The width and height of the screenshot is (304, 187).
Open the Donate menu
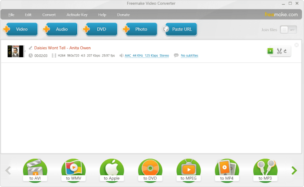tap(123, 15)
